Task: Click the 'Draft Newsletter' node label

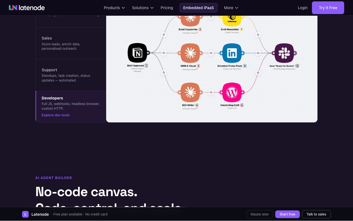Action: [230, 29]
